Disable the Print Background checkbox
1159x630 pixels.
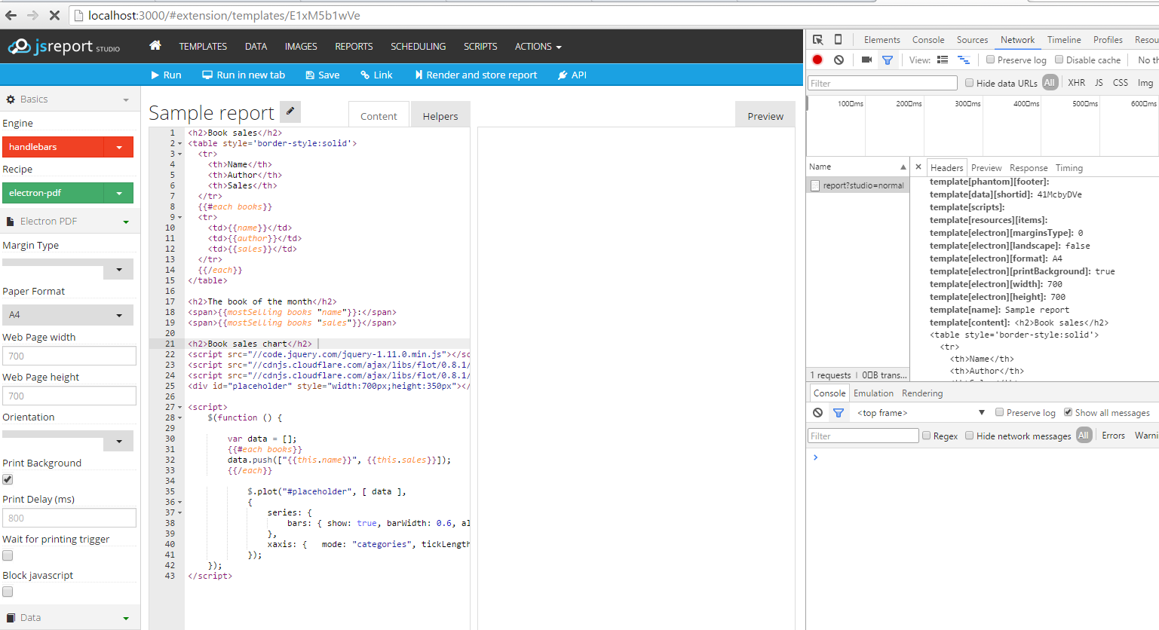7,479
